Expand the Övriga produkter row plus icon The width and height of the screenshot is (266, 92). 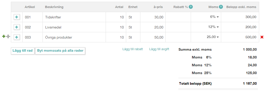[17, 37]
